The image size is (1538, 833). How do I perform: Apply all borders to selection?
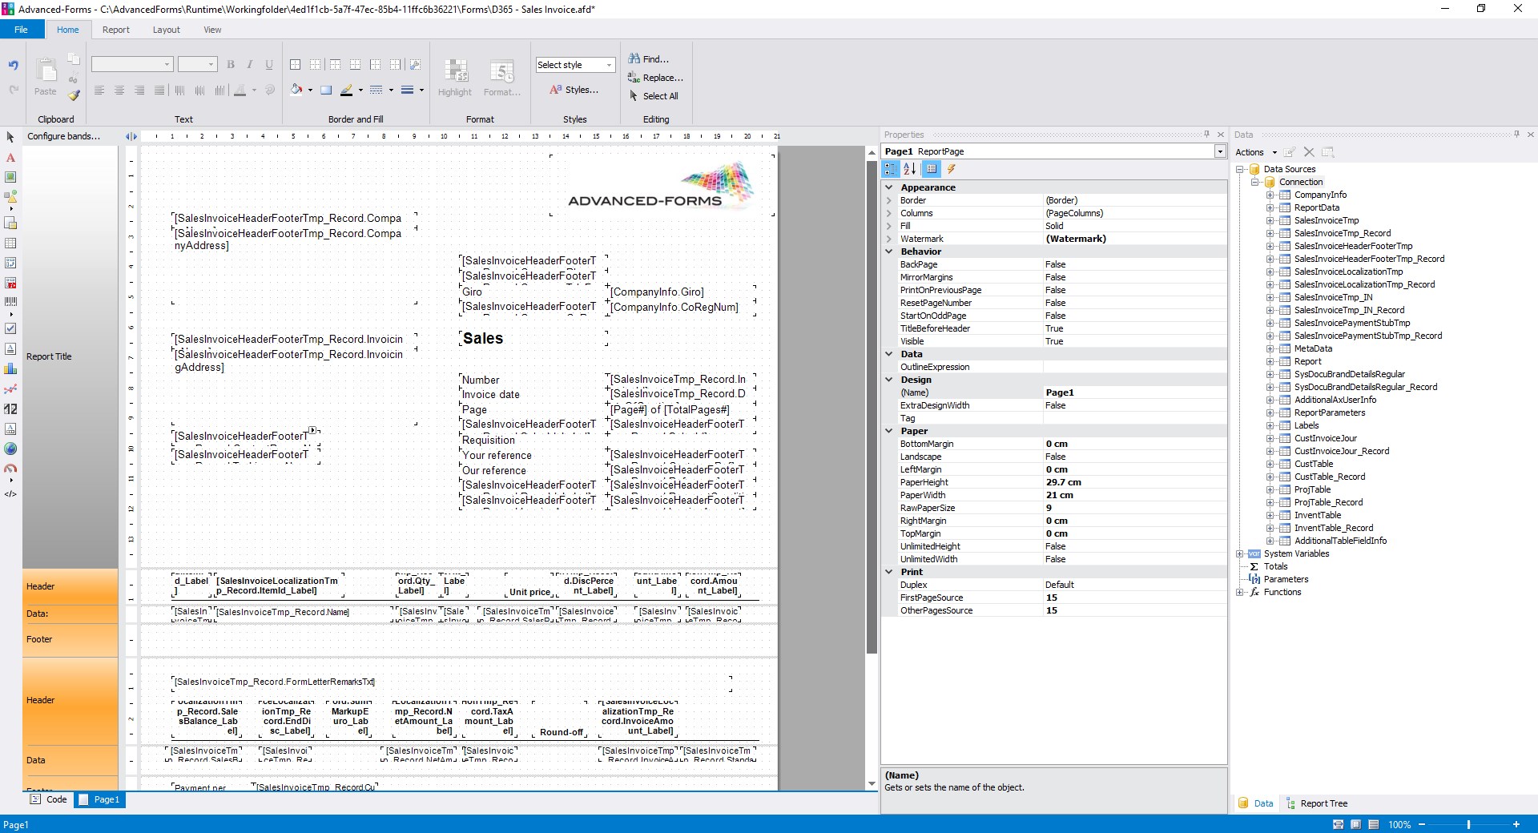point(296,65)
